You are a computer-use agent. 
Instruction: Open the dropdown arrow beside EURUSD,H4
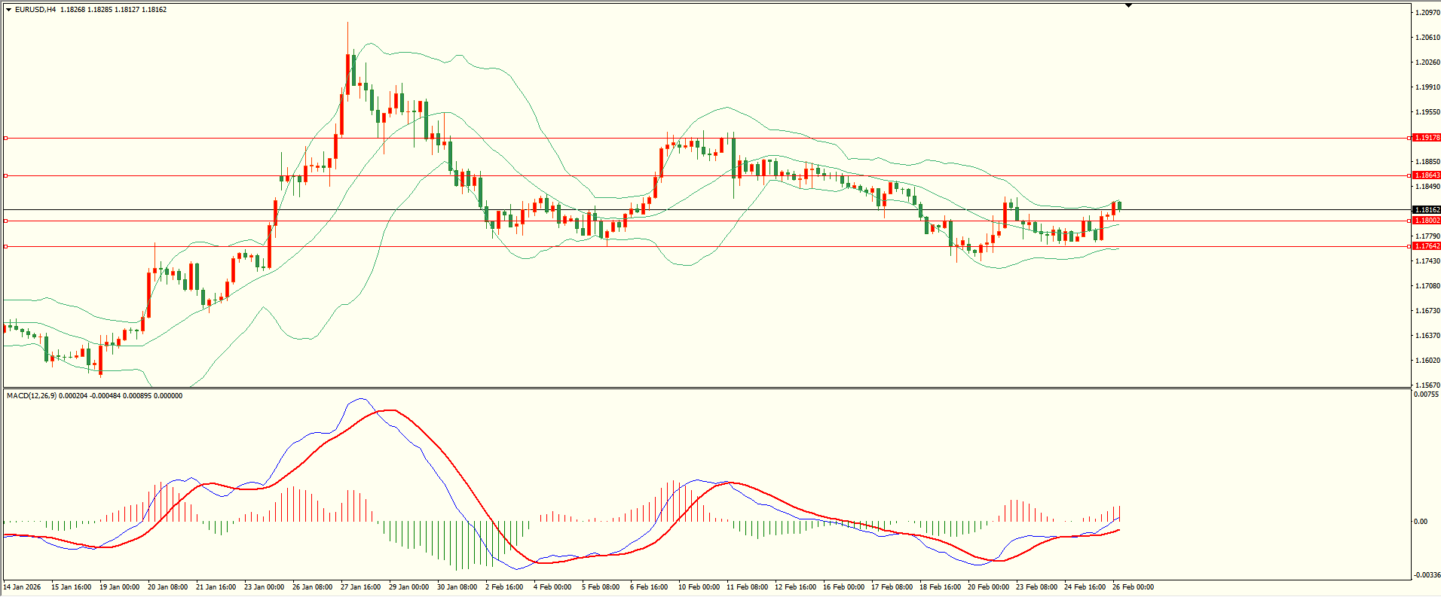tap(8, 10)
